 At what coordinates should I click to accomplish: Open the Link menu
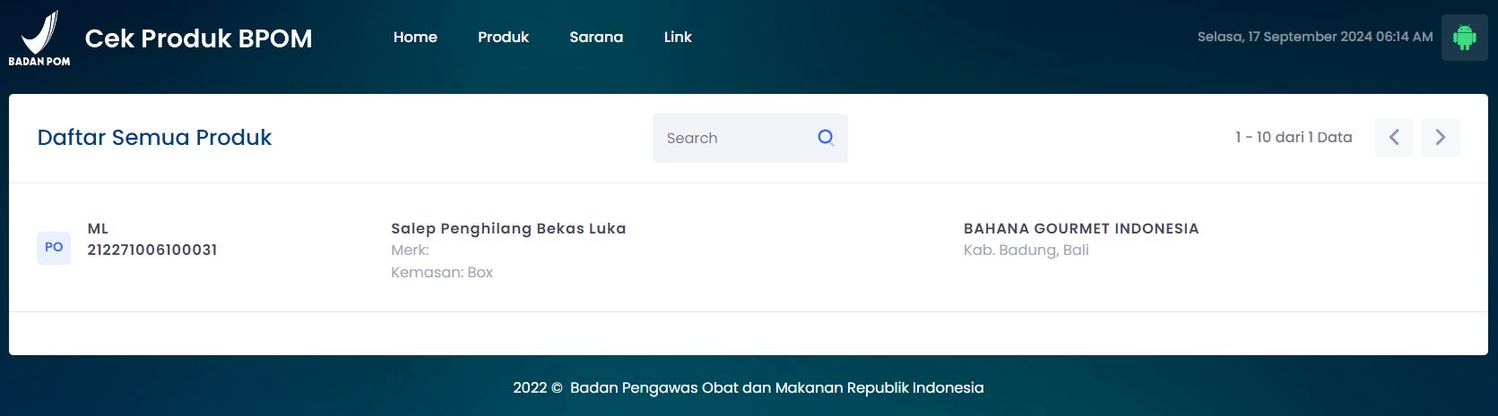point(678,38)
